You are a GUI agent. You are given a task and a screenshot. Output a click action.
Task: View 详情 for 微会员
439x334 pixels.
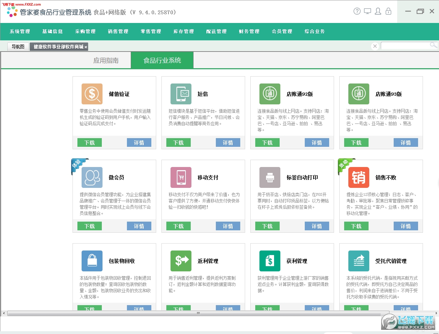(x=139, y=226)
